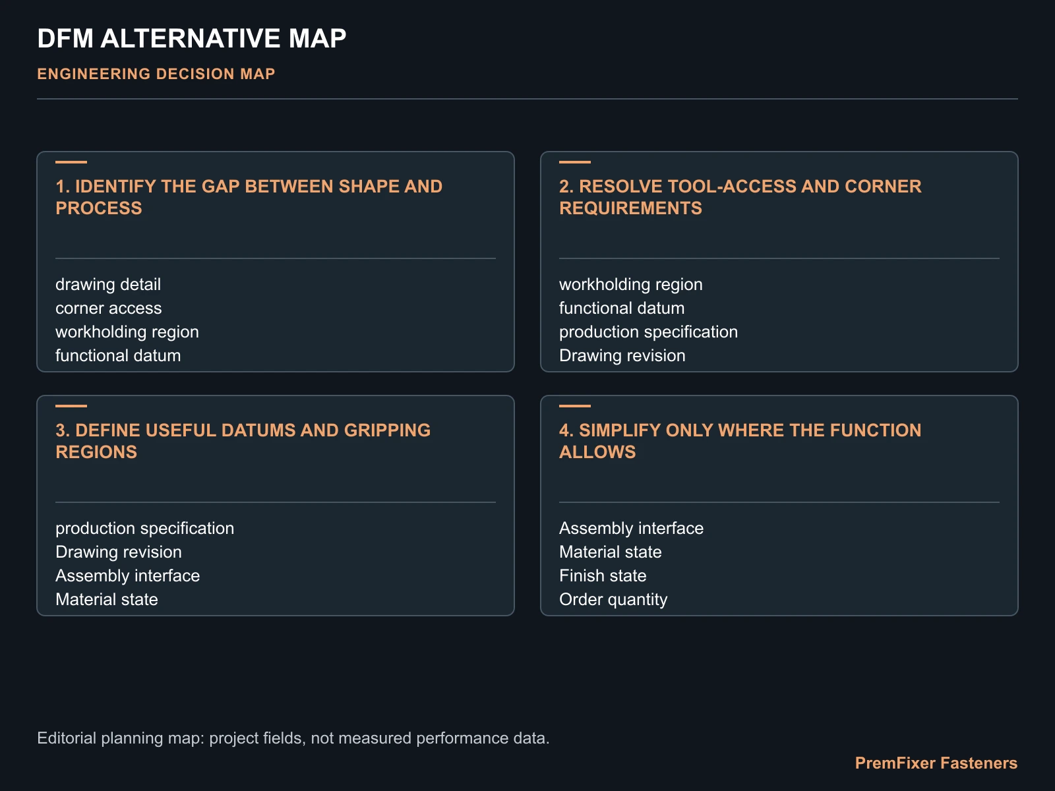Click 'corner access' in card 1
1055x791 pixels.
[109, 308]
